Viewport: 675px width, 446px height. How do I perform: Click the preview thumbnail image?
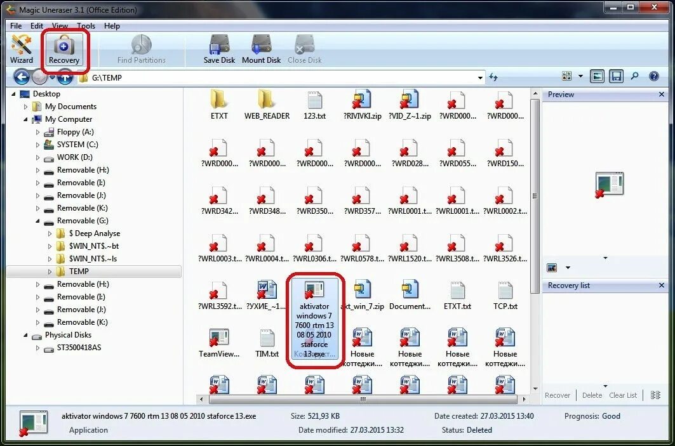point(608,184)
